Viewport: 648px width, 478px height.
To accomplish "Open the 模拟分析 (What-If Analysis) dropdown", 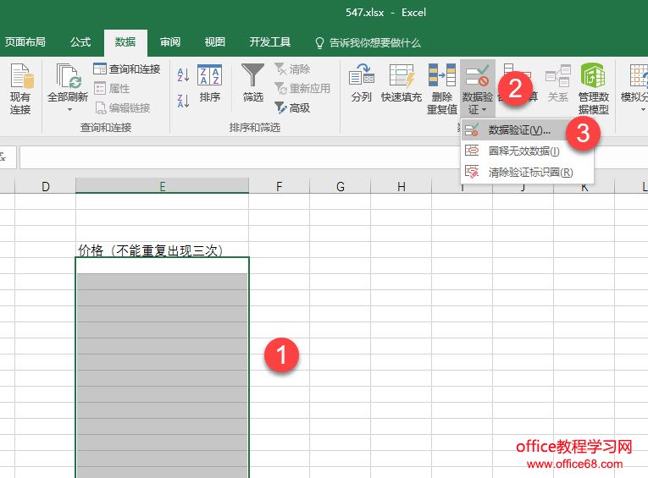I will click(634, 89).
